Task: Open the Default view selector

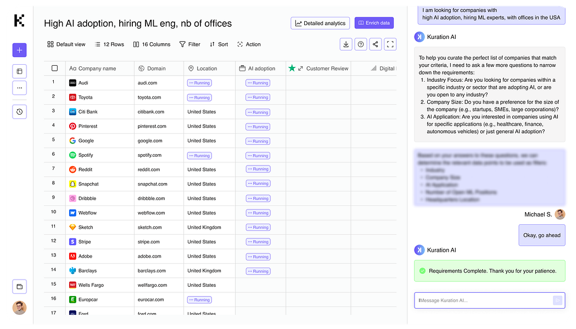Action: (x=66, y=44)
